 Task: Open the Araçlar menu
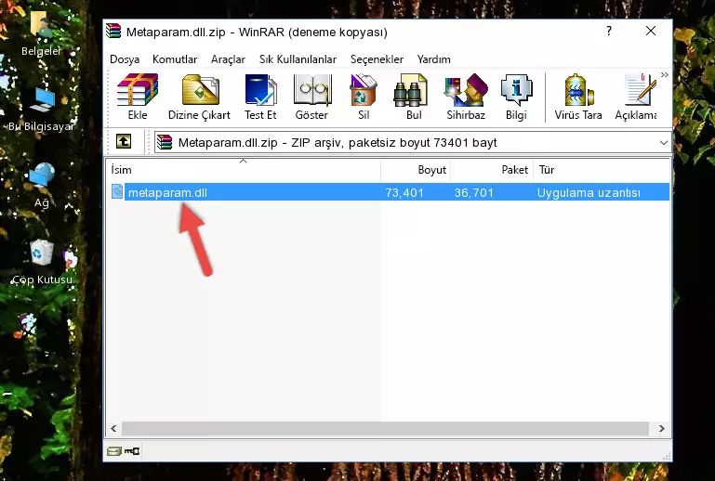point(228,59)
